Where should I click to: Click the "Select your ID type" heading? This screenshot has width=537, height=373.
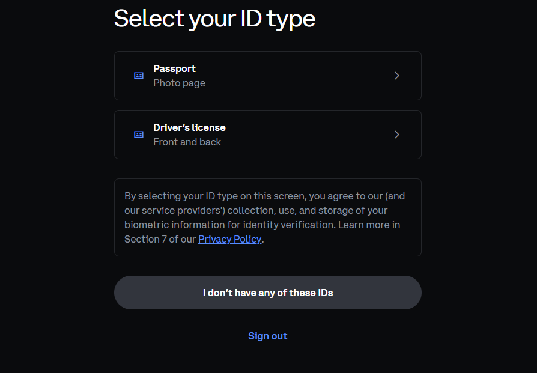coord(214,19)
